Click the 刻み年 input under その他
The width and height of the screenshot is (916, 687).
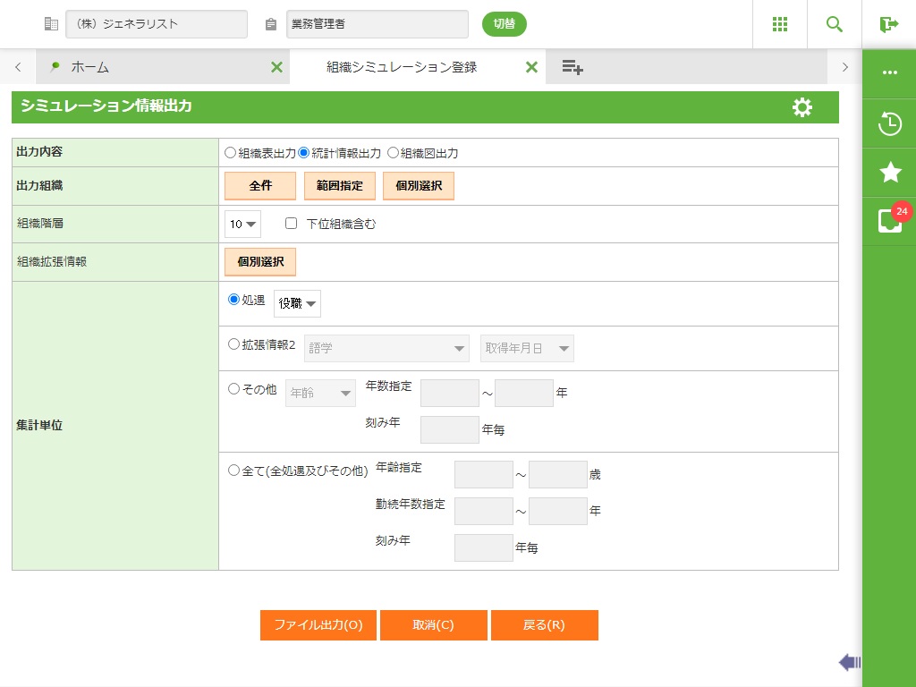449,429
